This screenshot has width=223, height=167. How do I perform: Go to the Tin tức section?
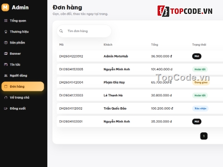tap(23, 65)
